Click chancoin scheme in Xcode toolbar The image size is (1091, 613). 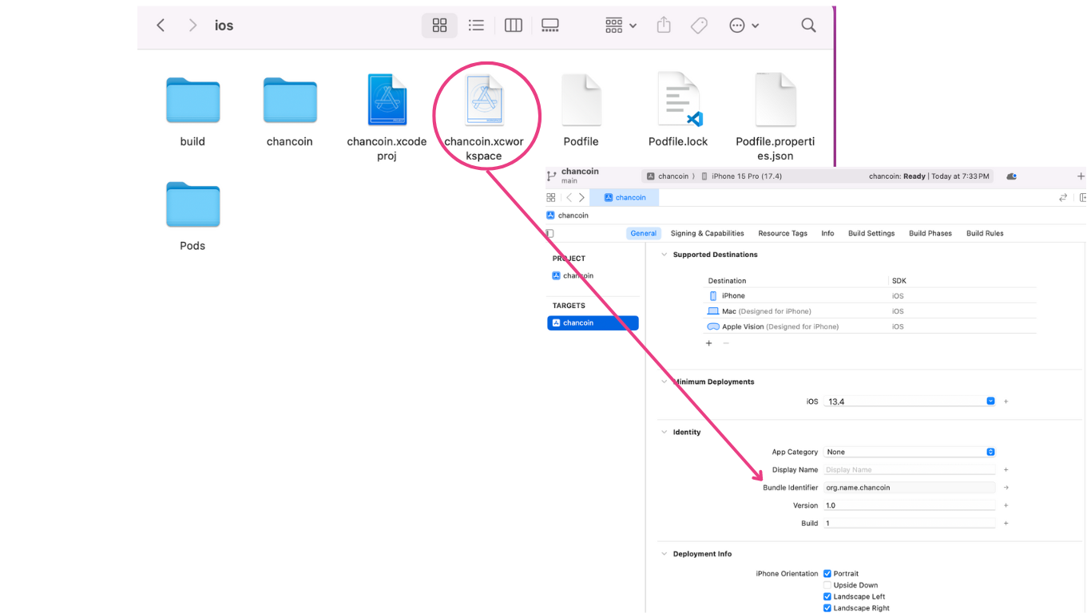[x=668, y=176]
